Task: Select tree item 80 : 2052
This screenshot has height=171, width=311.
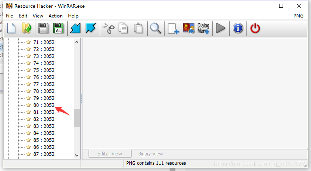Action: 44,105
